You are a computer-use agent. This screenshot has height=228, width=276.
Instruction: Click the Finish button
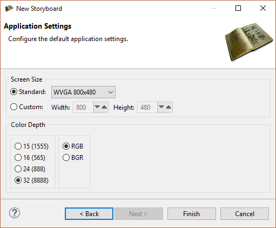click(192, 214)
